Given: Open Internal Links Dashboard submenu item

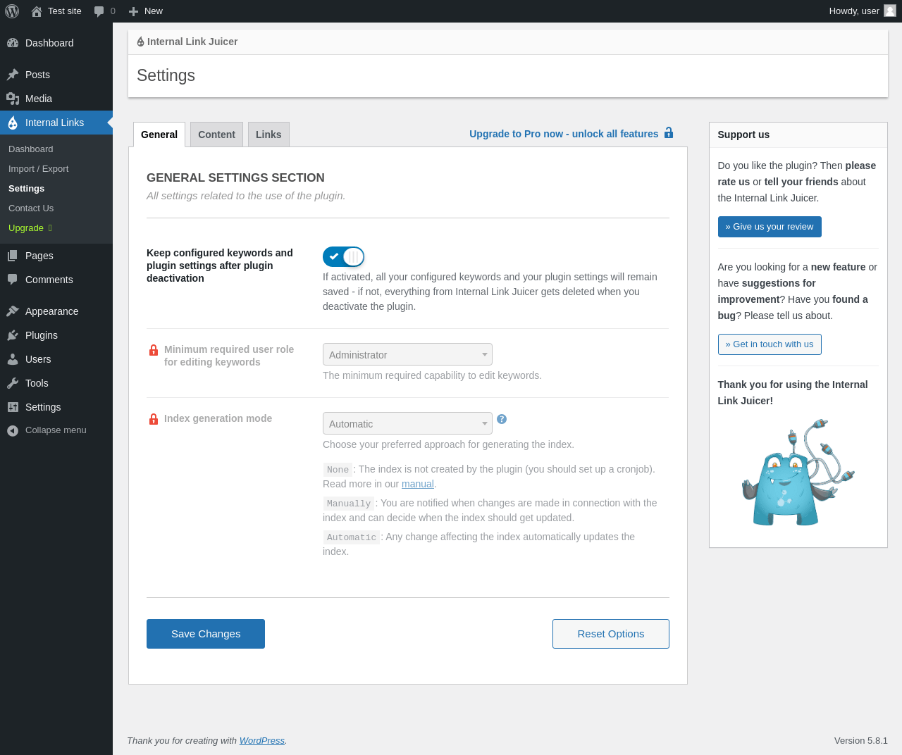Looking at the screenshot, I should pyautogui.click(x=31, y=149).
